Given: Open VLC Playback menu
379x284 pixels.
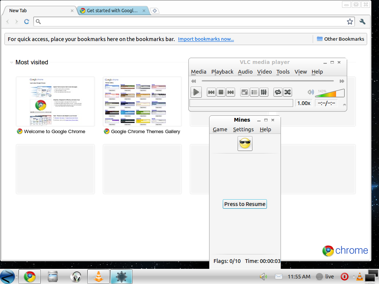Looking at the screenshot, I should tap(222, 72).
